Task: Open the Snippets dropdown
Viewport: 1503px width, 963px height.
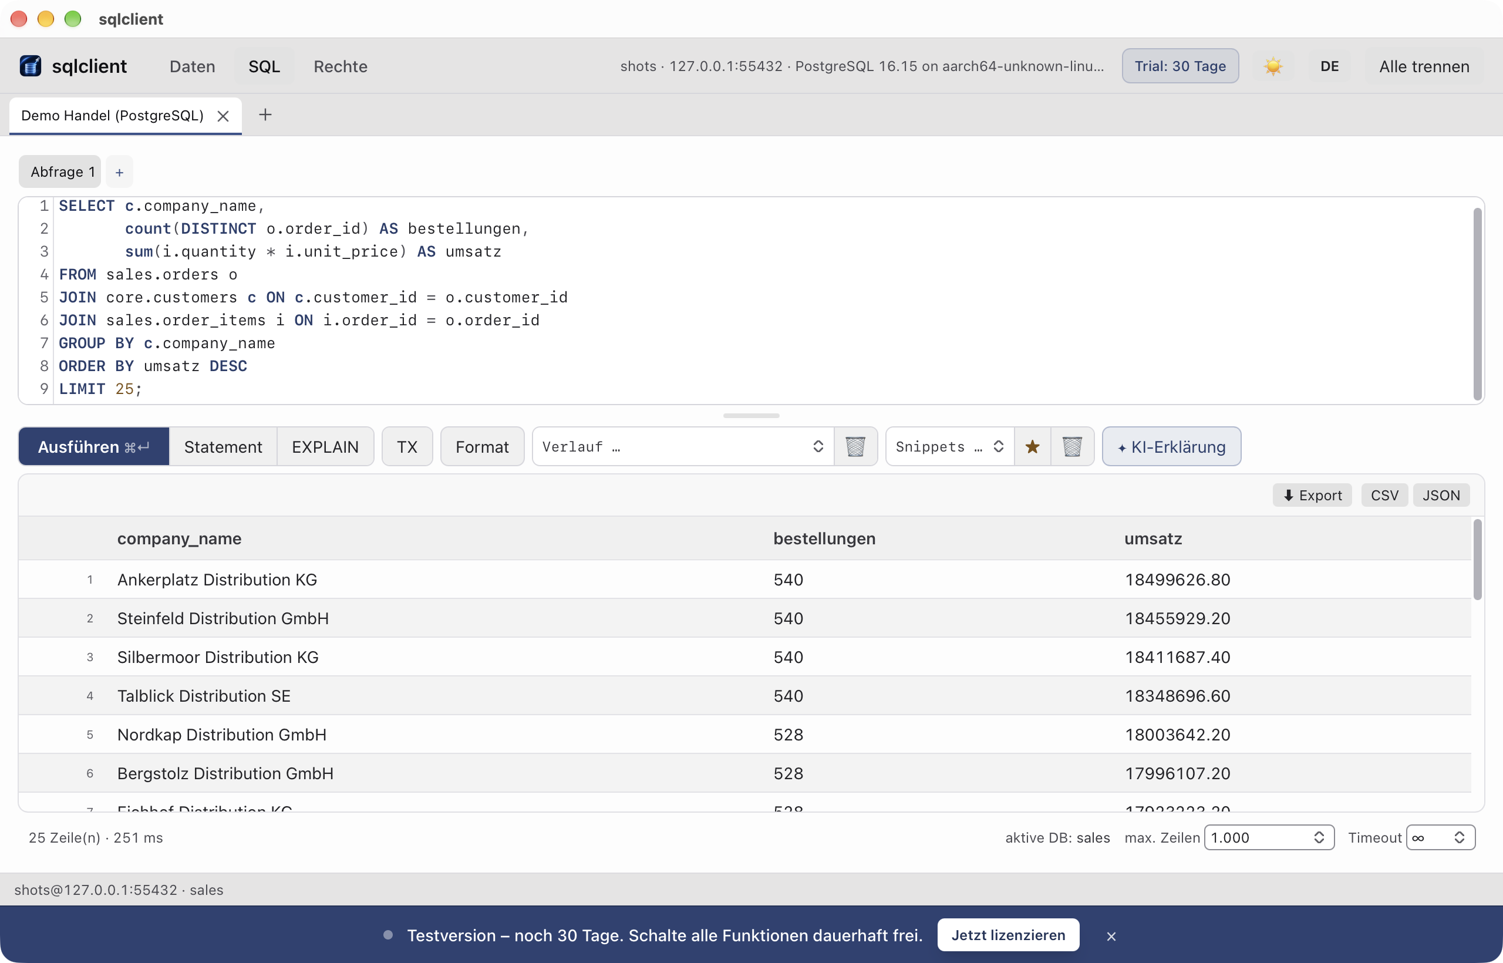Action: 950,446
